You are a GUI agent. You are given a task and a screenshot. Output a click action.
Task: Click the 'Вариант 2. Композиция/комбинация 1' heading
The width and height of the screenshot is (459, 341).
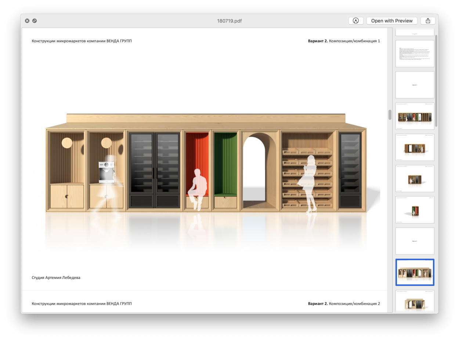344,41
